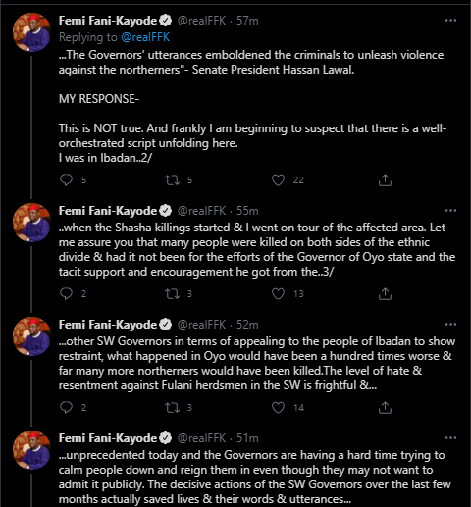
Task: Like the tweet with 14 likes
Action: click(278, 407)
